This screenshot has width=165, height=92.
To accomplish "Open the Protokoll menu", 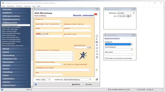I will [x=19, y=6].
